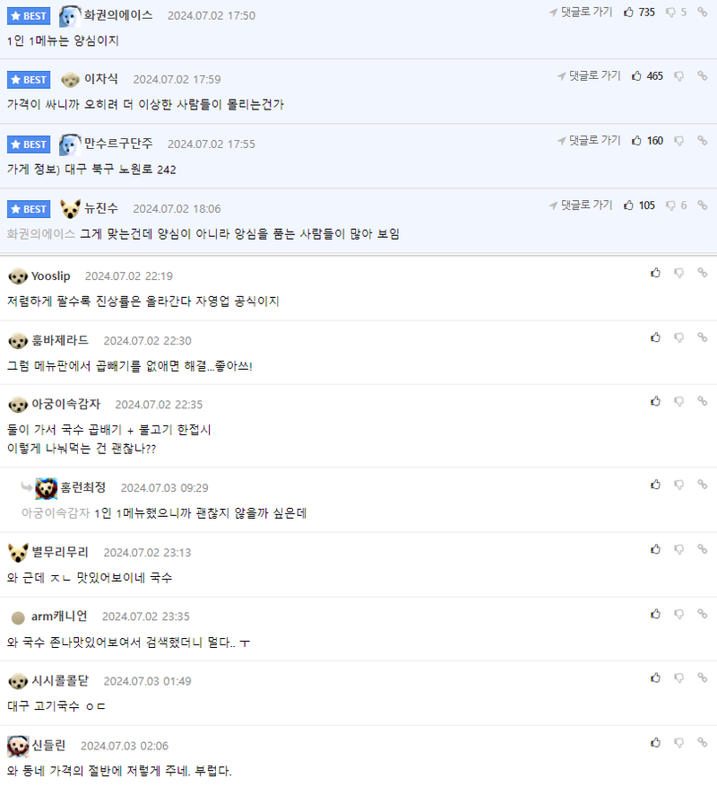Upvote Yooslip's comment
Viewport: 717px width, 787px height.
655,273
